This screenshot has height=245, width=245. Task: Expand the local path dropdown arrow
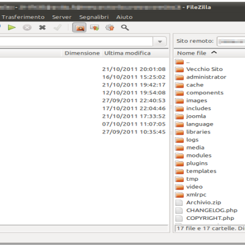coord(160,42)
